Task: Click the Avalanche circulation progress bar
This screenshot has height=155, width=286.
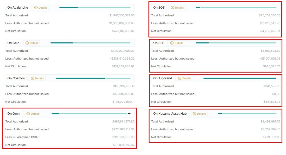Action: tap(95, 8)
